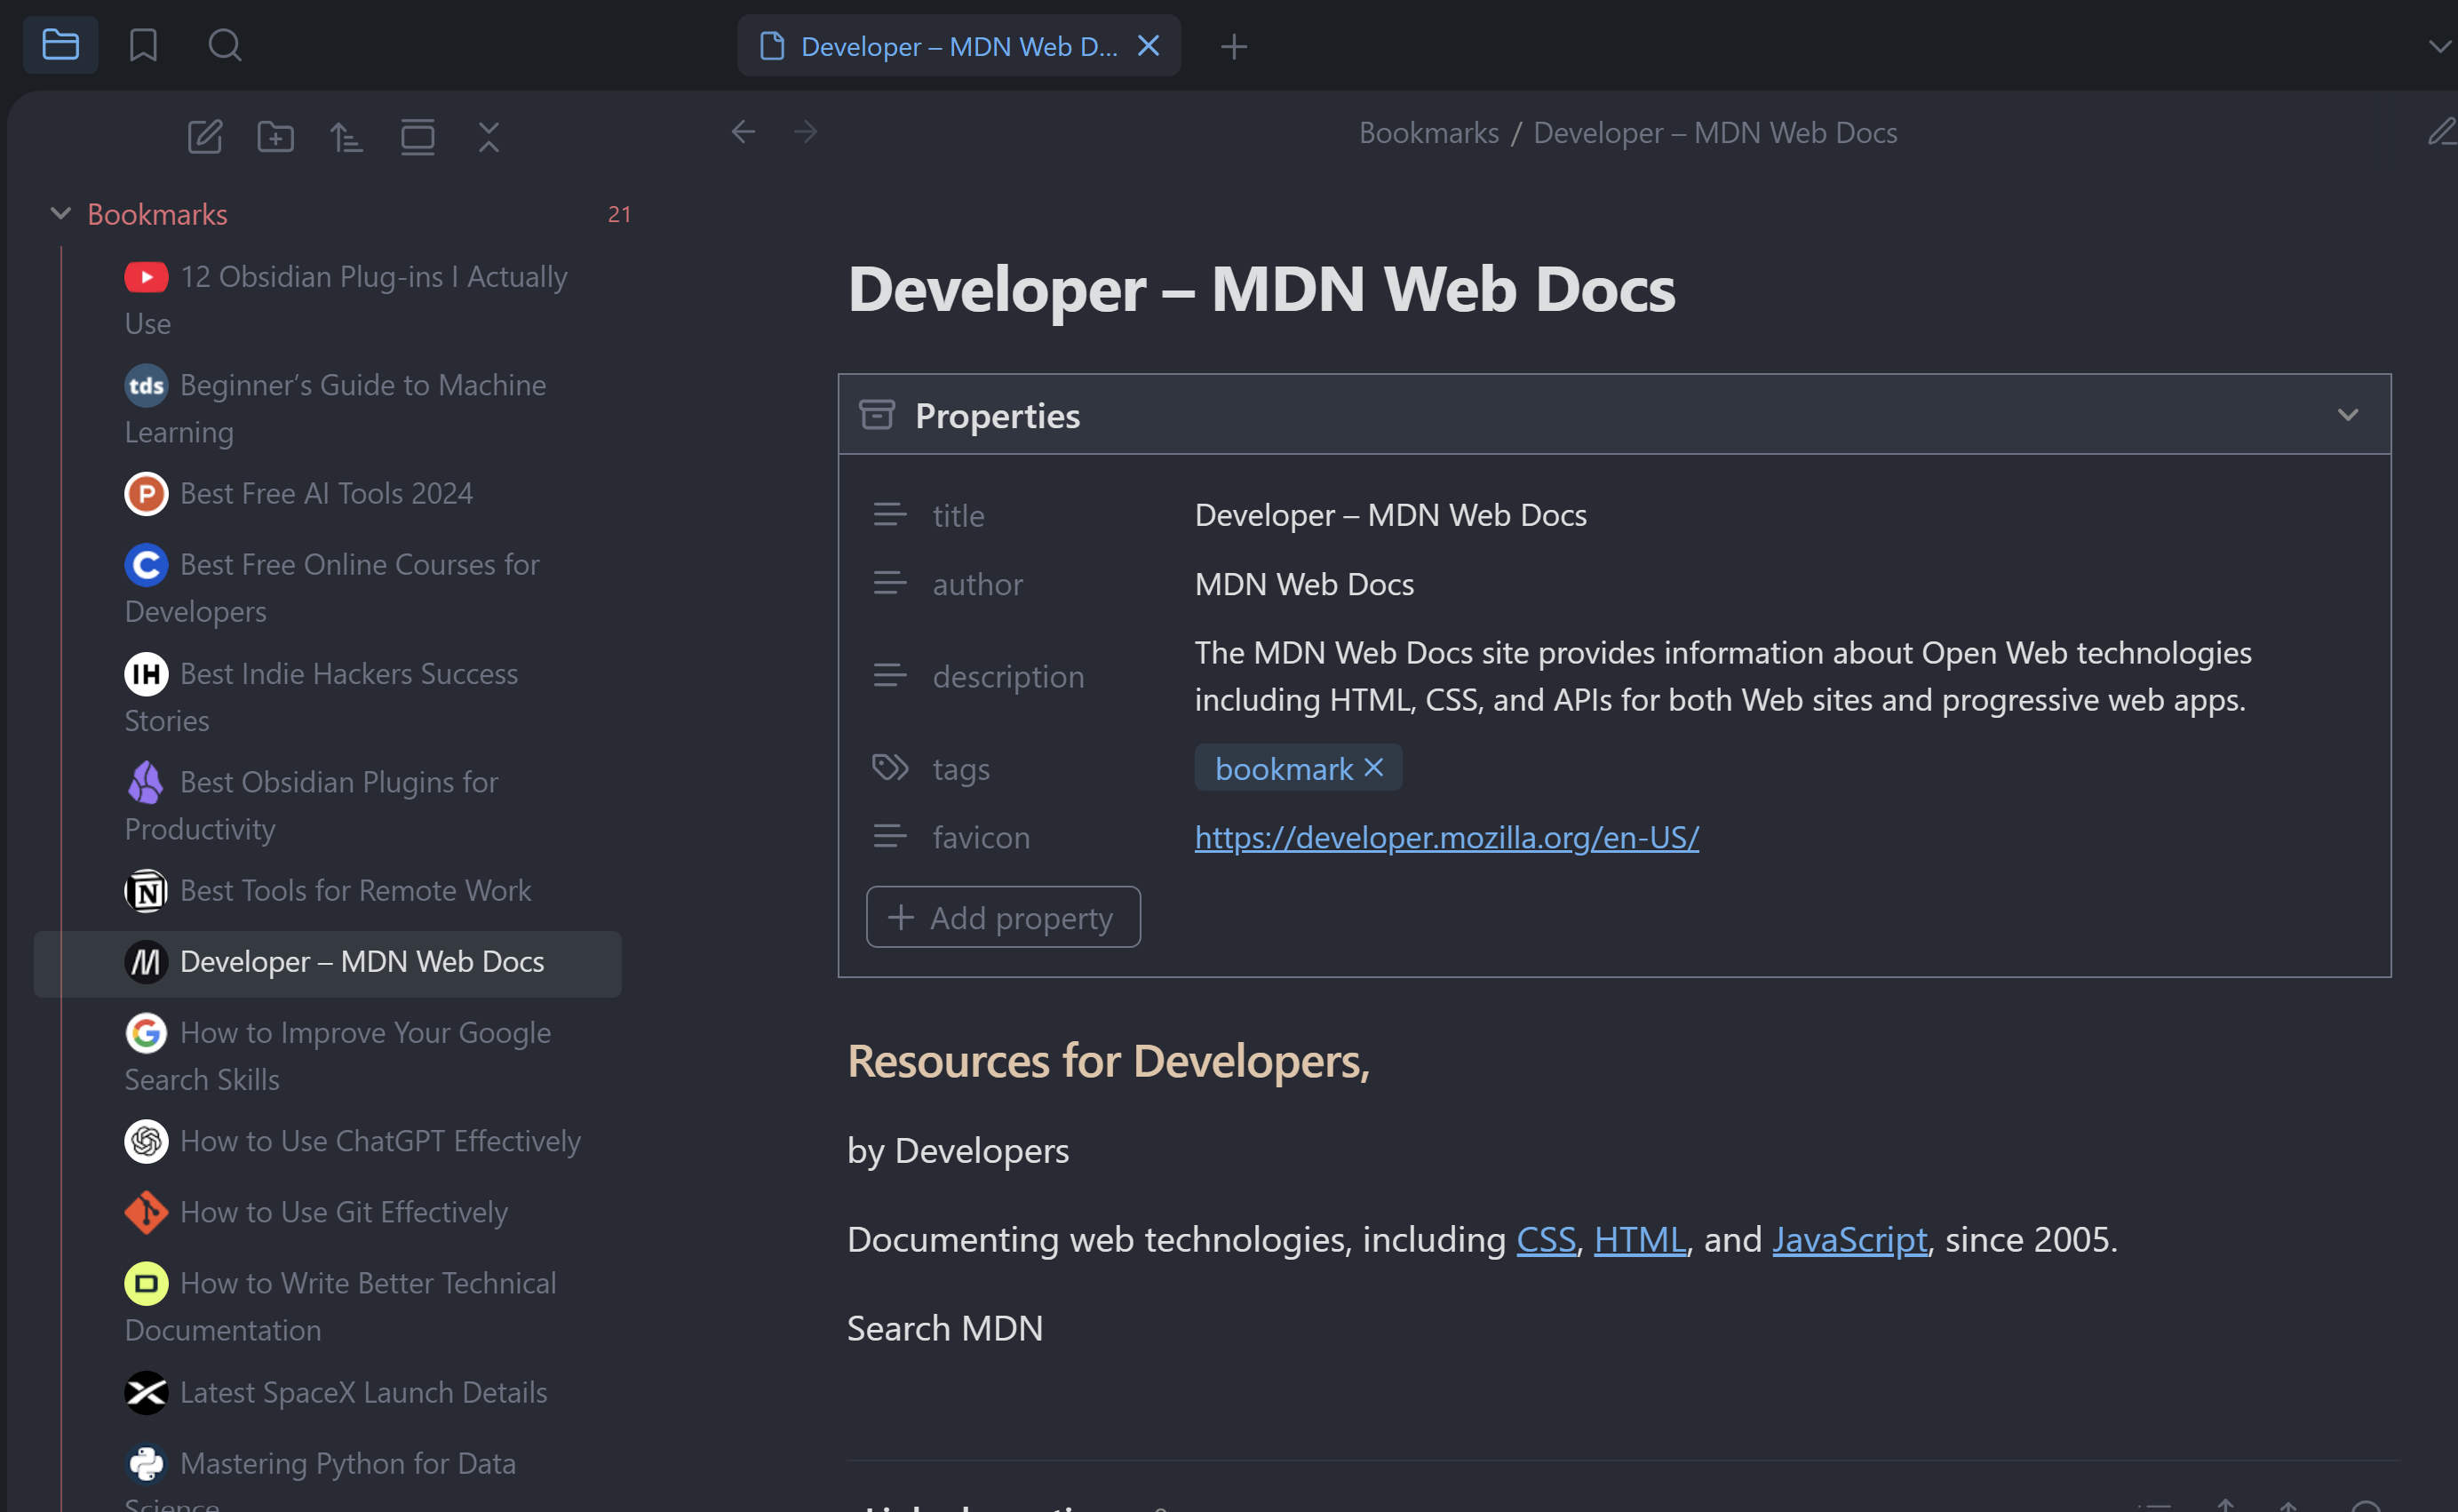Image resolution: width=2458 pixels, height=1512 pixels.
Task: Toggle editing mode with the pencil icon
Action: pos(2441,132)
